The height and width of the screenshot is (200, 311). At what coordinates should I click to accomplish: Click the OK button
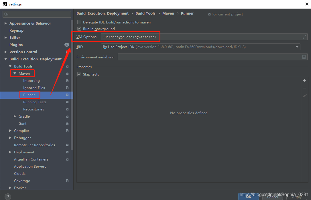[248, 196]
